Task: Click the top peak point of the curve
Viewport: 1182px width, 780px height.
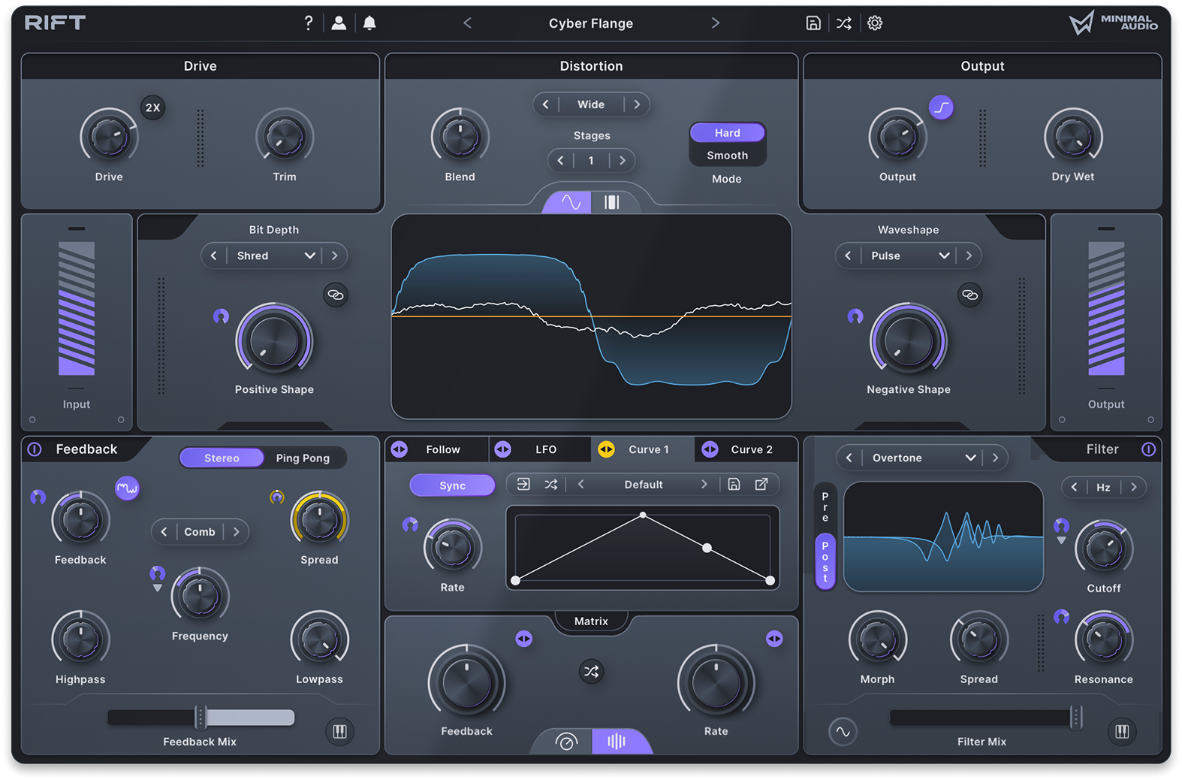Action: (x=643, y=515)
